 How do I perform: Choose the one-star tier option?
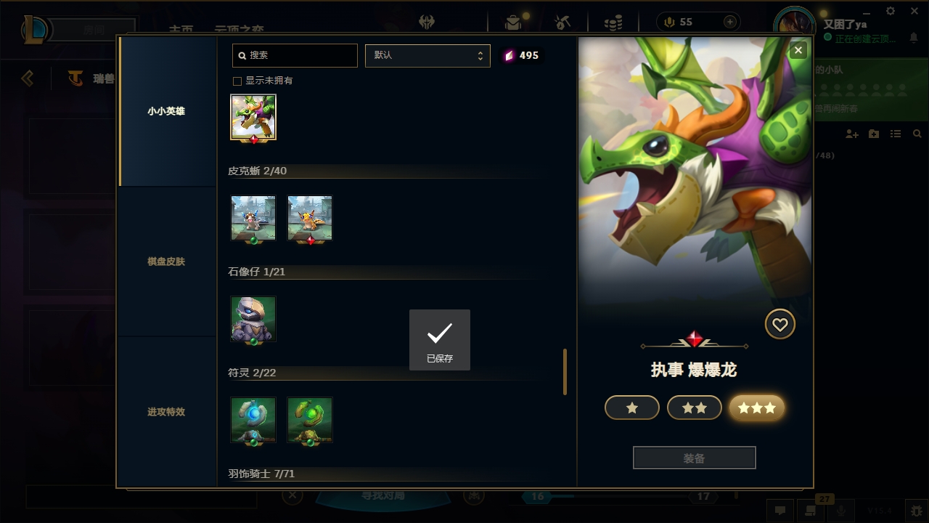(x=632, y=408)
